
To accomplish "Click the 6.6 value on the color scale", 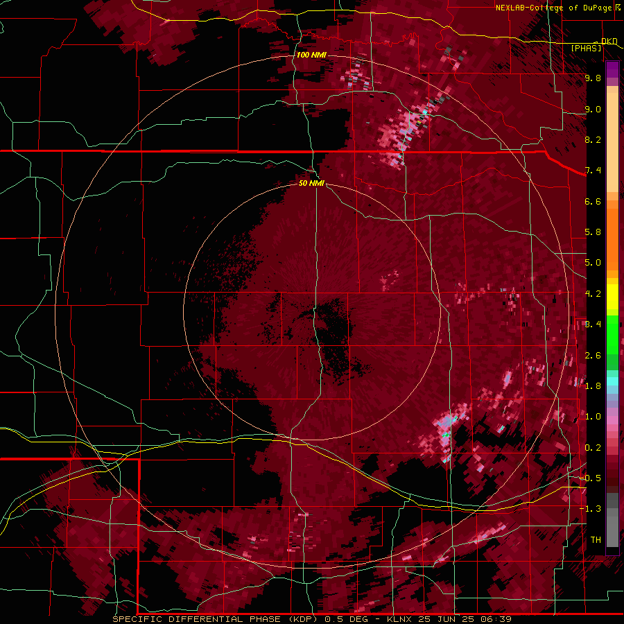I will coord(593,201).
